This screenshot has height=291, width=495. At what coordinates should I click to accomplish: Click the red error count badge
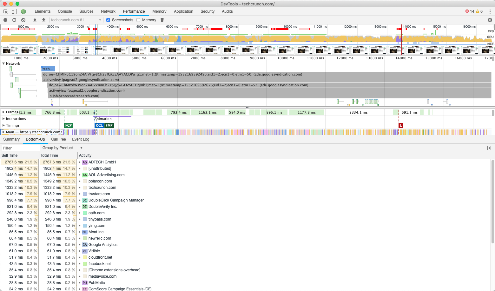469,11
